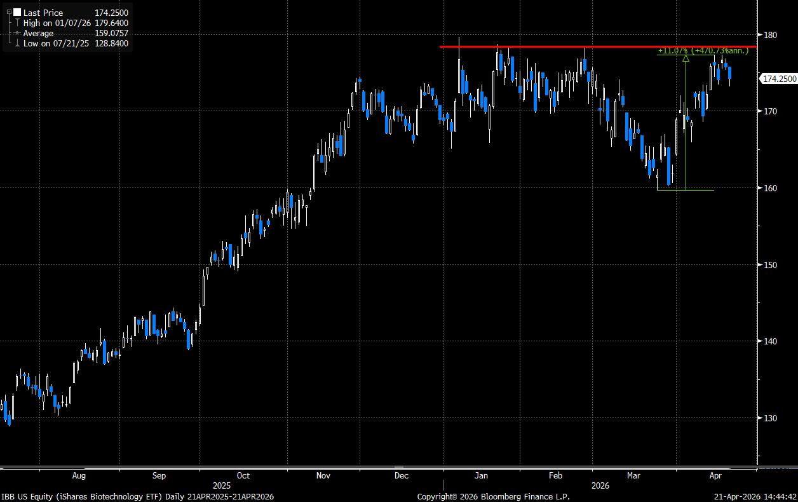This screenshot has height=502, width=798.
Task: Click the 160 tick arrow on price axis
Action: tap(760, 188)
